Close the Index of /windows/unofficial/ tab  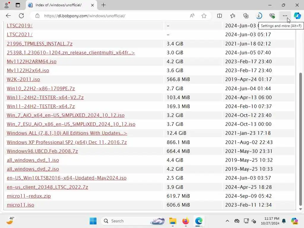point(93,5)
